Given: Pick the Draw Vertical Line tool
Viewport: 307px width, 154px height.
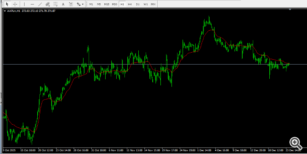Looking at the screenshot, I should [24, 4].
